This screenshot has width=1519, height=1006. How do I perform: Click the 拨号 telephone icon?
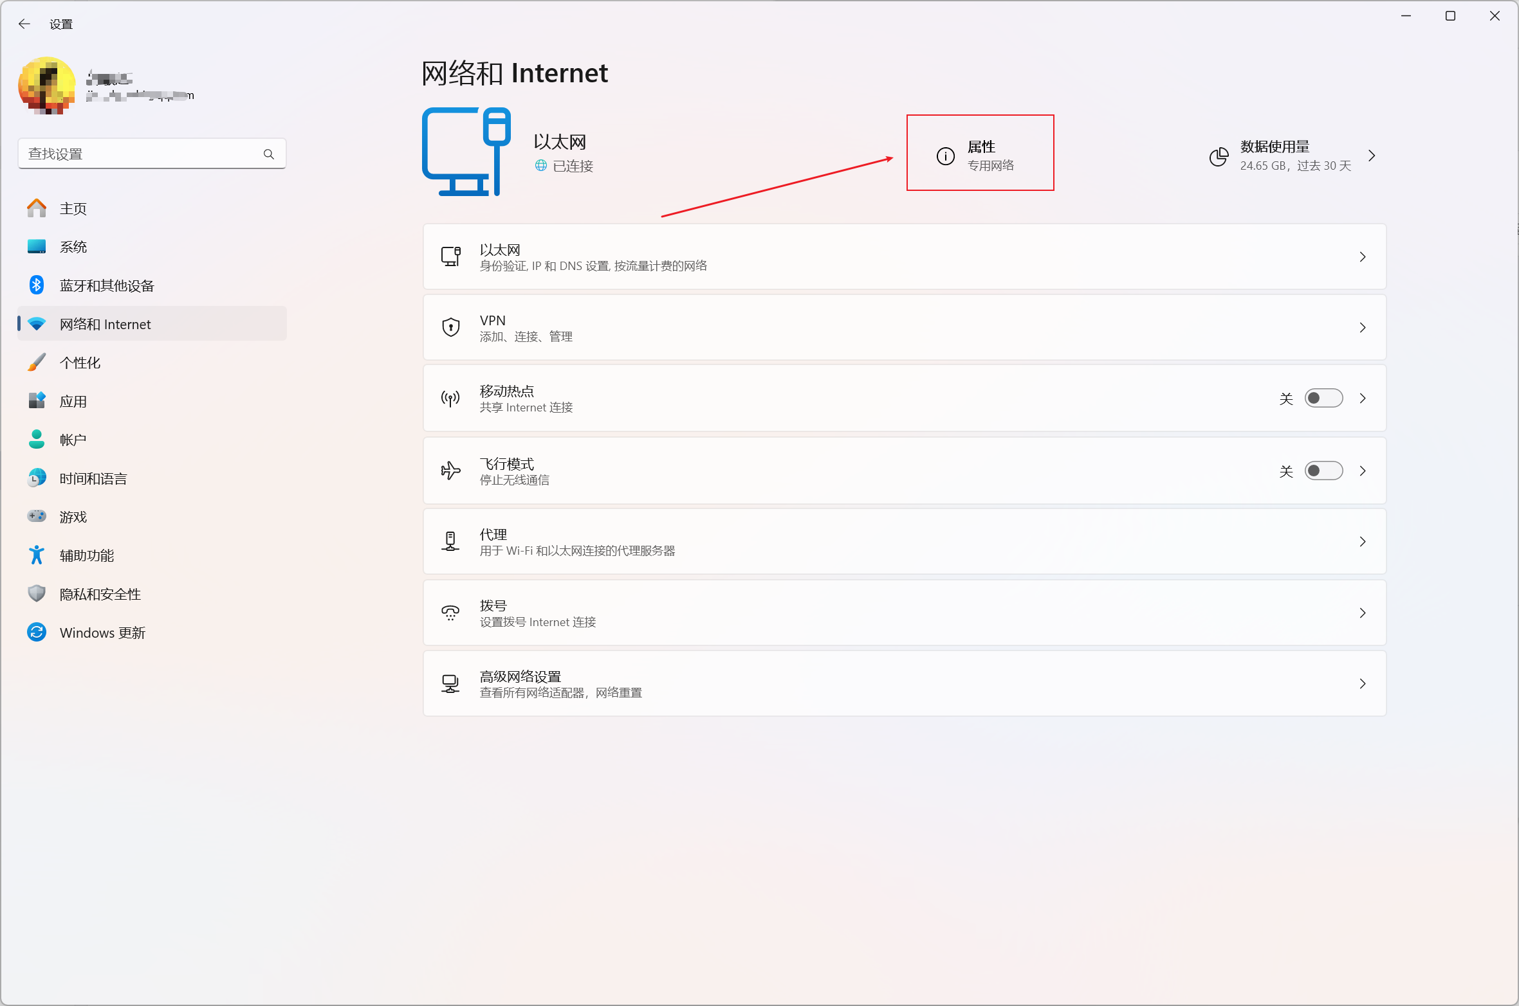(451, 613)
